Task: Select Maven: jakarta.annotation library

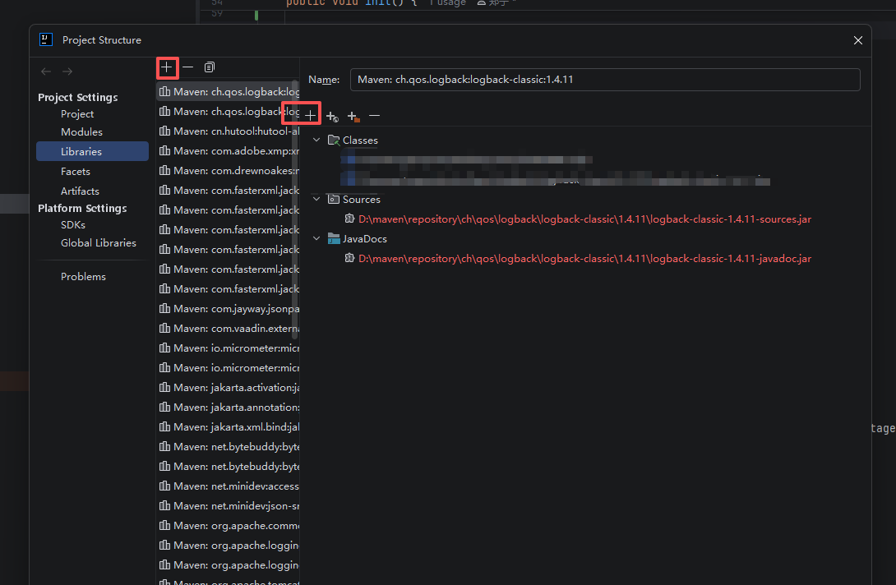Action: click(x=228, y=407)
